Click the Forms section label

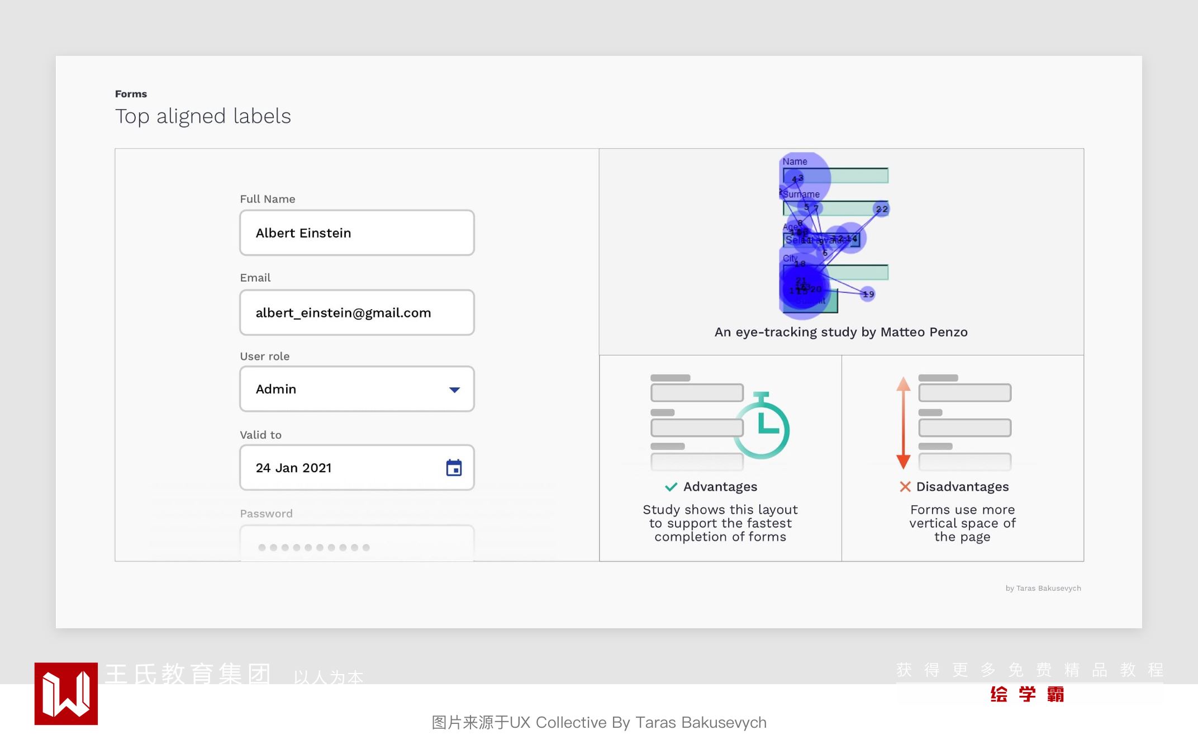(x=131, y=94)
